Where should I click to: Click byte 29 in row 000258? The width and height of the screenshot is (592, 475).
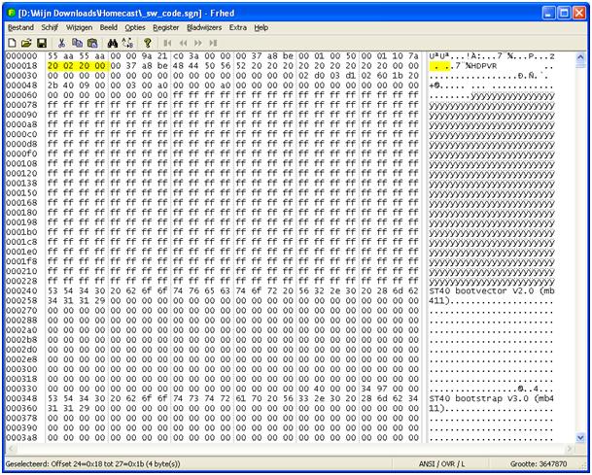100,301
